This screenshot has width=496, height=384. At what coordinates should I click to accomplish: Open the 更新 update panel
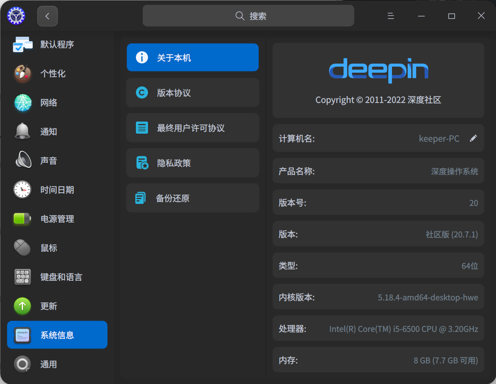pos(56,306)
